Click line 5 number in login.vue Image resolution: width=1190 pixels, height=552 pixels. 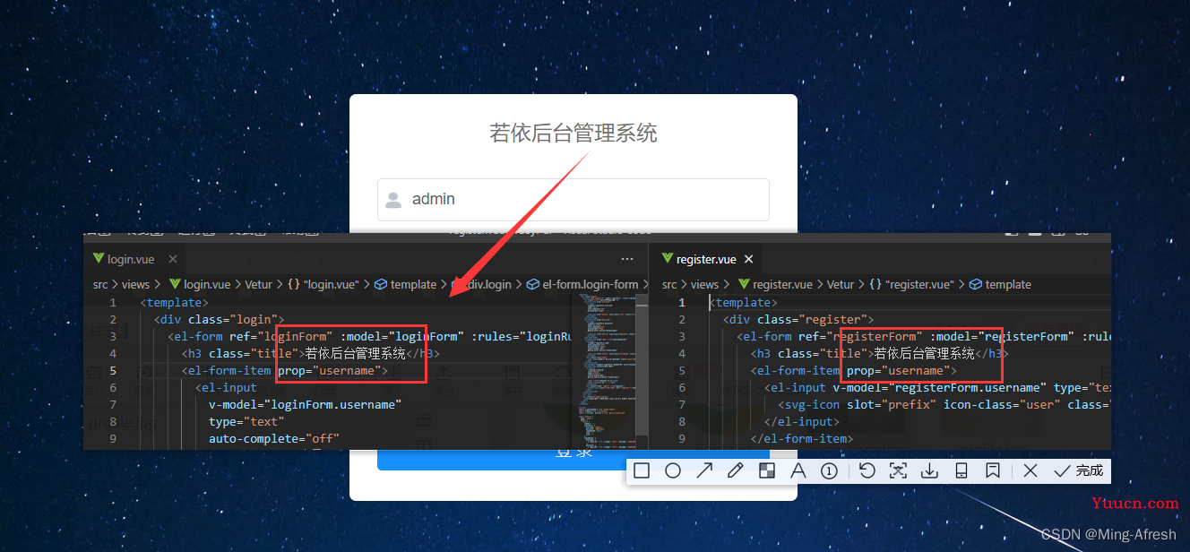(x=113, y=370)
